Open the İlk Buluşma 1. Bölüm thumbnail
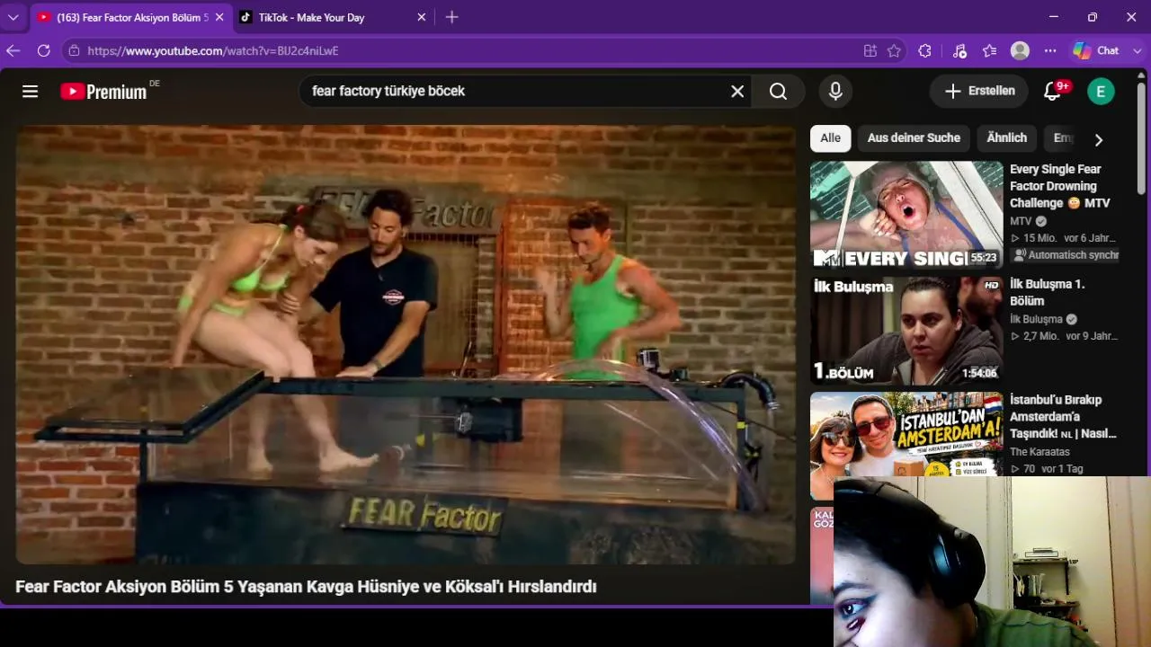The height and width of the screenshot is (647, 1151). click(x=906, y=331)
